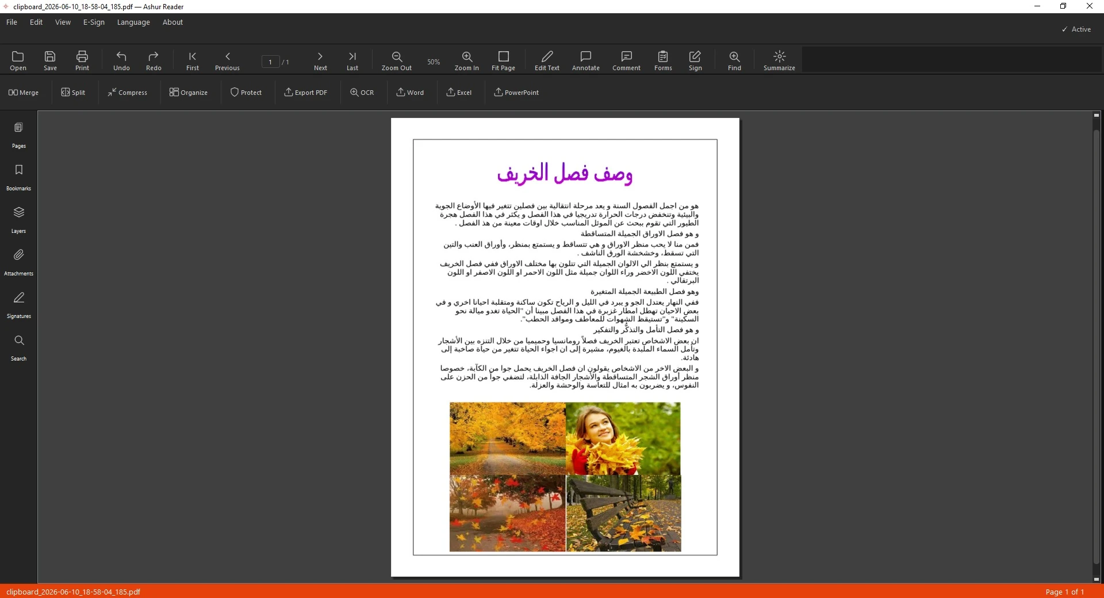Click the Active license status indicator
Screen dimensions: 1104x598
click(x=1076, y=29)
